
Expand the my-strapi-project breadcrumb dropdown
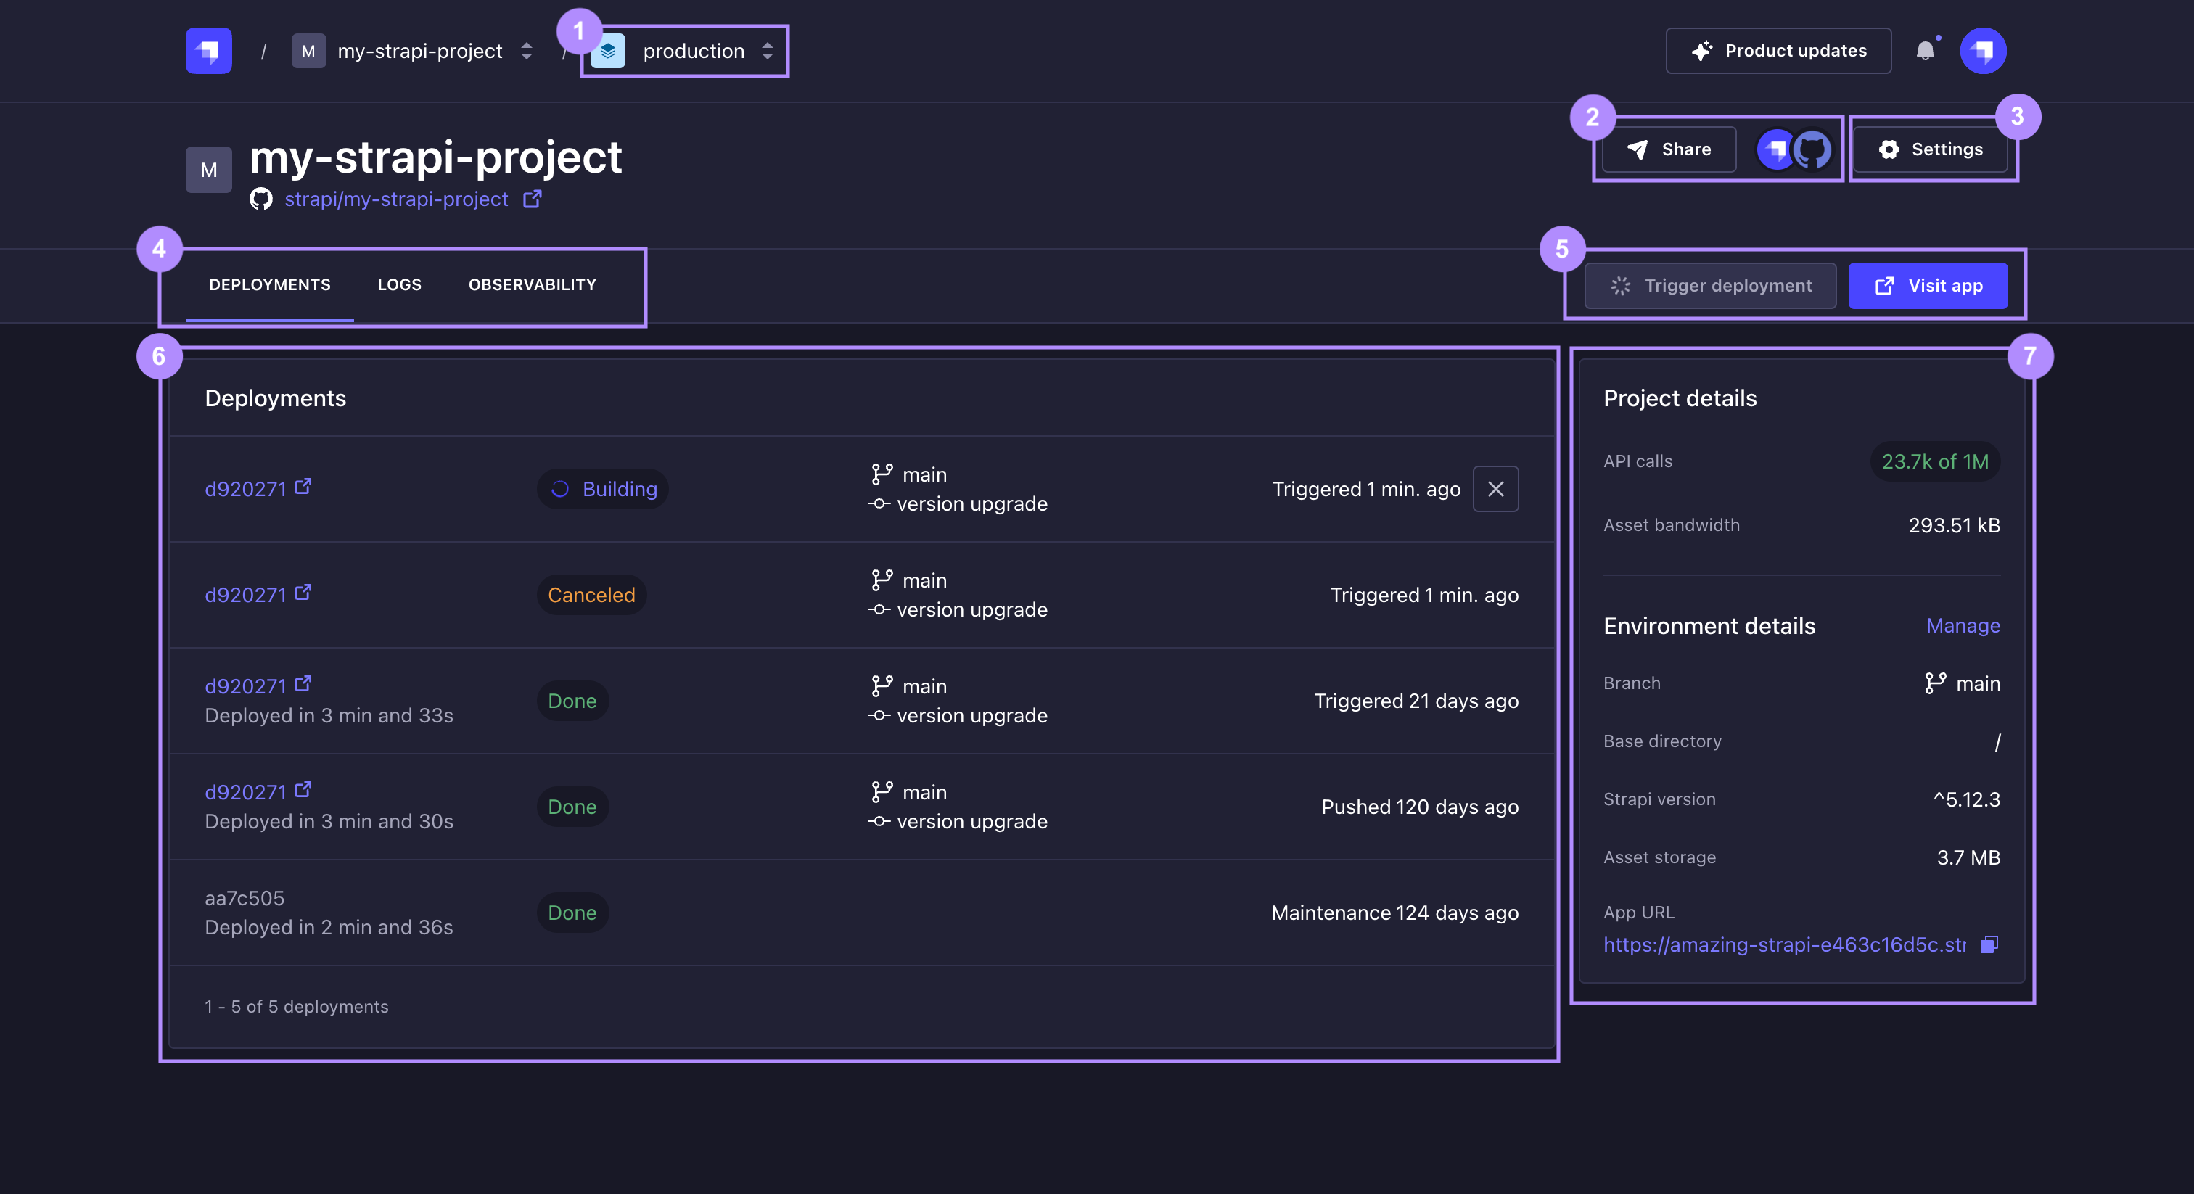526,51
